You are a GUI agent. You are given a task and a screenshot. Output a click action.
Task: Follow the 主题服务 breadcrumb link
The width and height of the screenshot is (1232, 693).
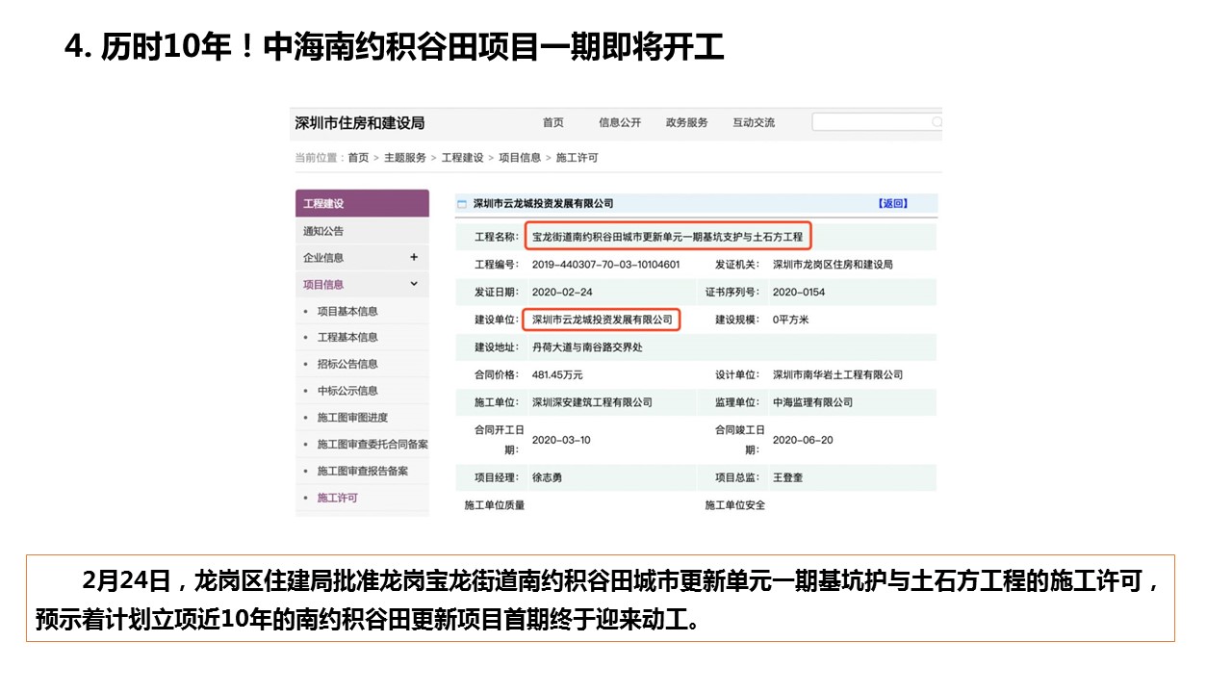[405, 157]
